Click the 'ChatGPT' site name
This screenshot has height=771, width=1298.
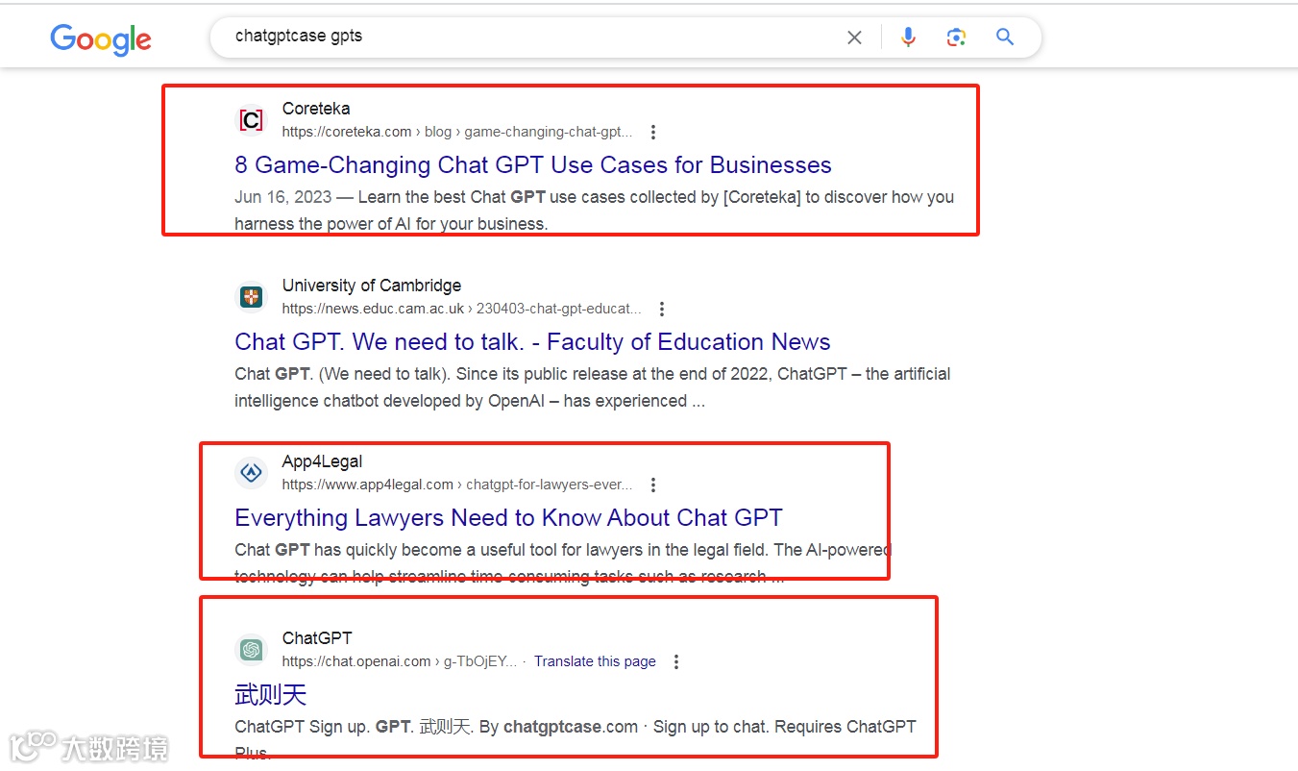[x=317, y=639]
